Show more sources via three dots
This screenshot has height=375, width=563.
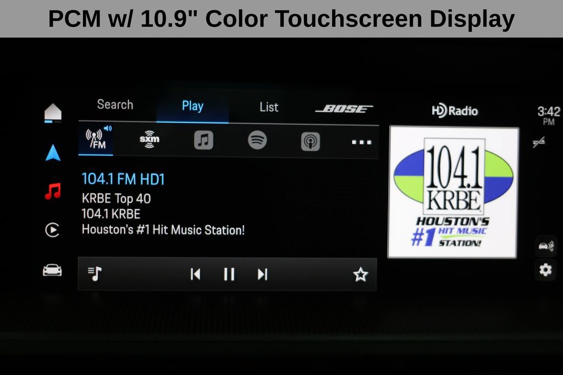click(x=362, y=142)
